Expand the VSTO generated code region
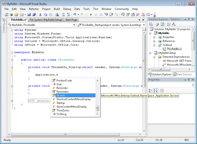The height and width of the screenshot is (144, 197). point(12,101)
